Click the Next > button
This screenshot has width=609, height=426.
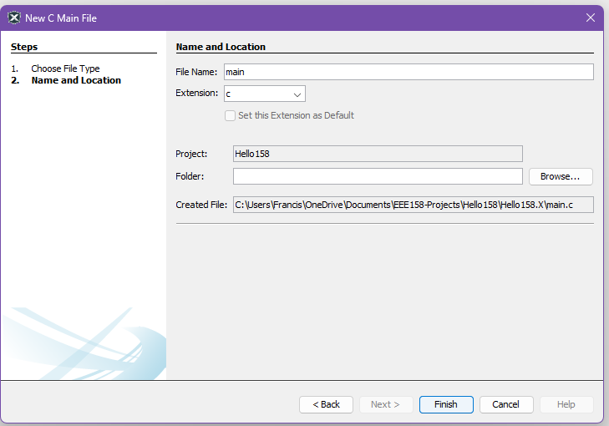386,404
